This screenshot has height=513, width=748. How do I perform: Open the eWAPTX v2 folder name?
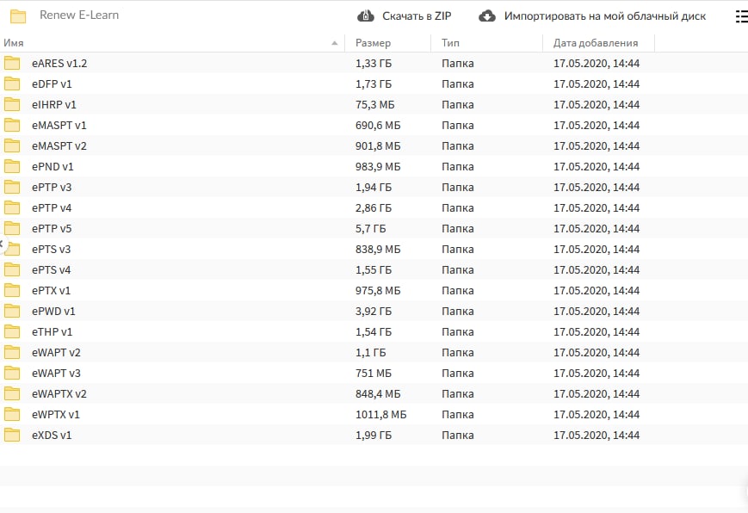[x=59, y=393]
